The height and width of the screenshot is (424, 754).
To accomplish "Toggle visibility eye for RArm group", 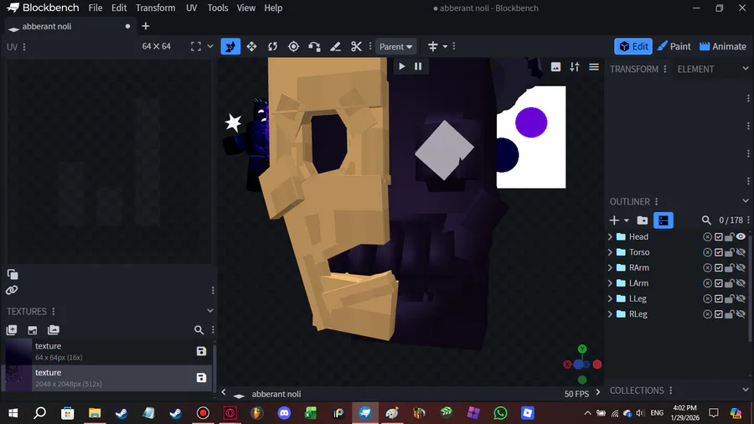I will 741,267.
